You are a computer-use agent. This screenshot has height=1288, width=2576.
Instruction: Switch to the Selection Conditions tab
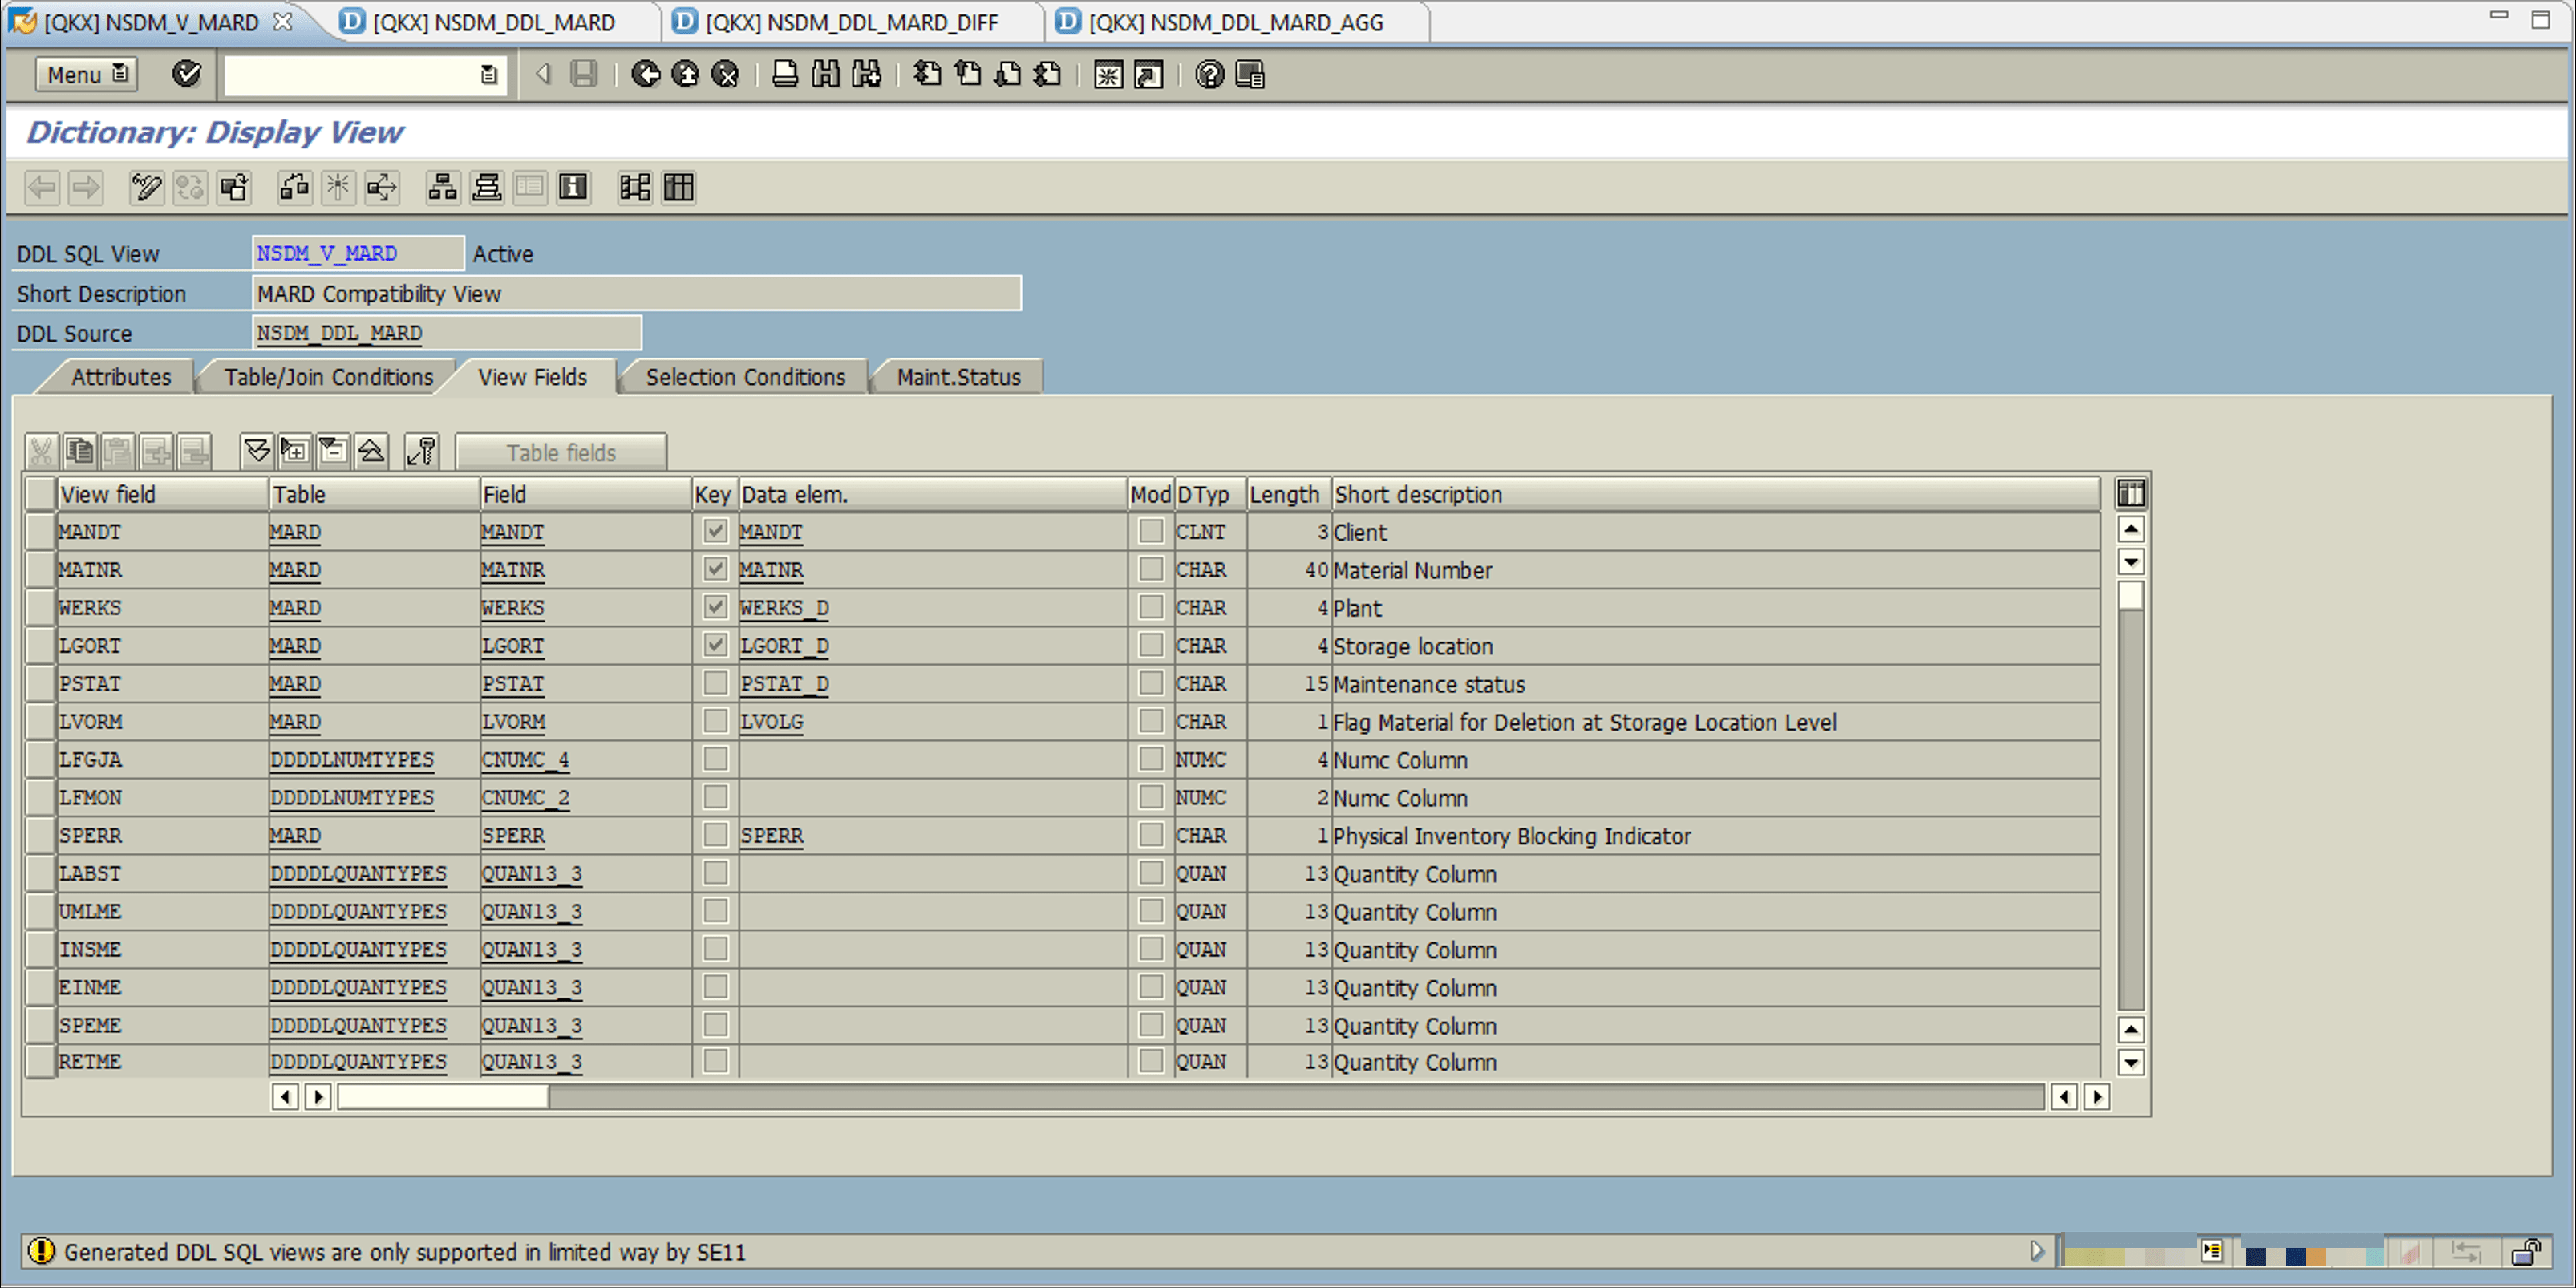[744, 377]
